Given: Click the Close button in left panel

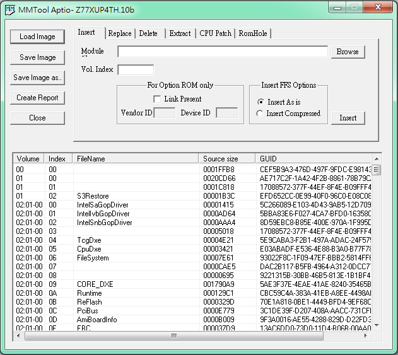Looking at the screenshot, I should click(x=37, y=118).
